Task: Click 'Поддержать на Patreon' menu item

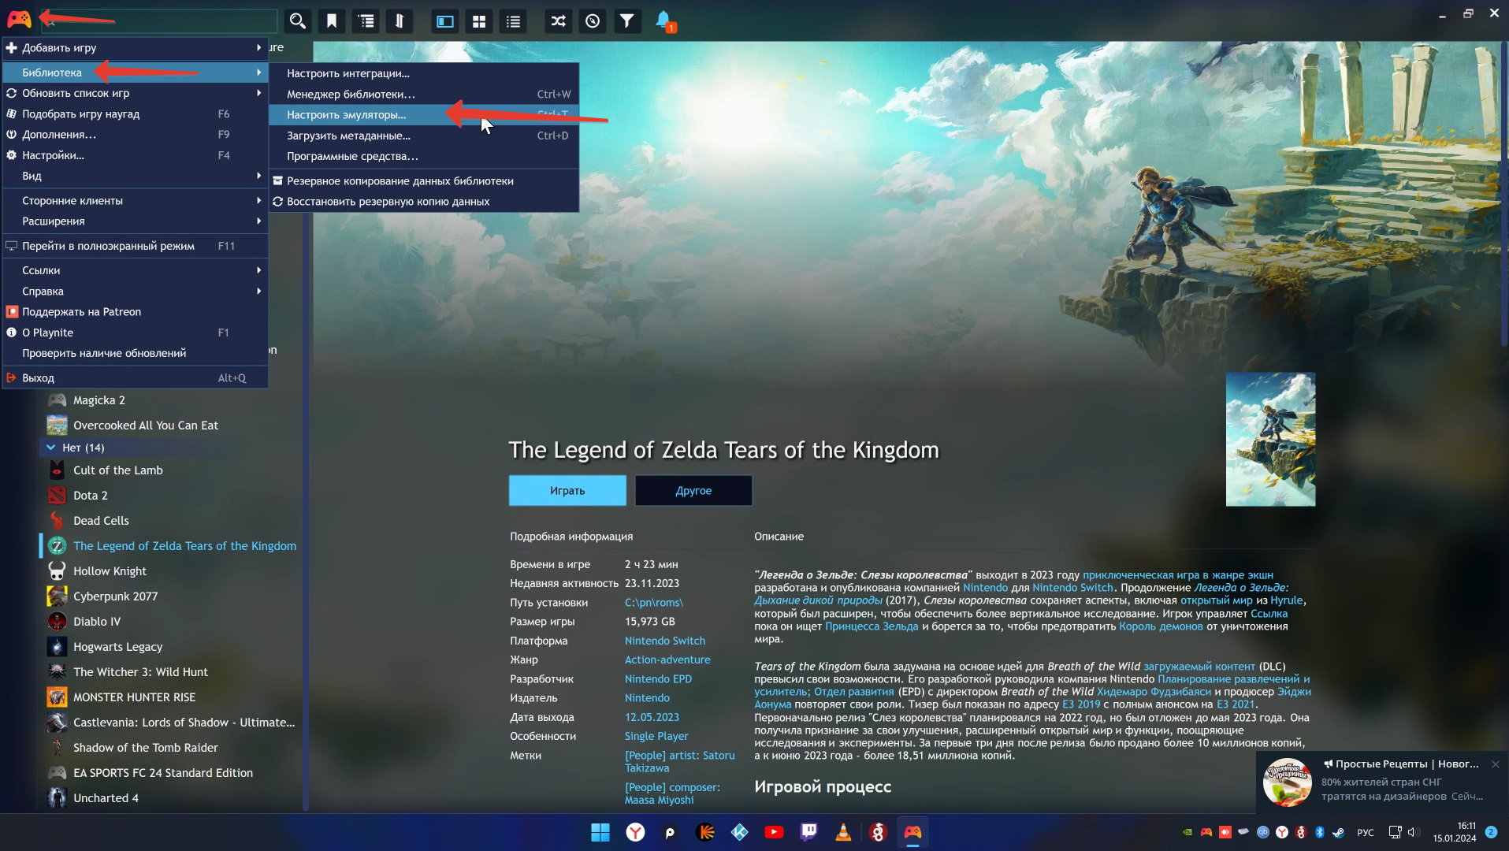Action: [x=136, y=312]
